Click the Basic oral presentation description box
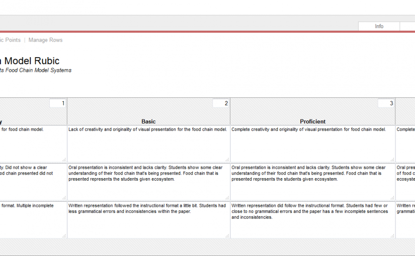 click(x=148, y=182)
